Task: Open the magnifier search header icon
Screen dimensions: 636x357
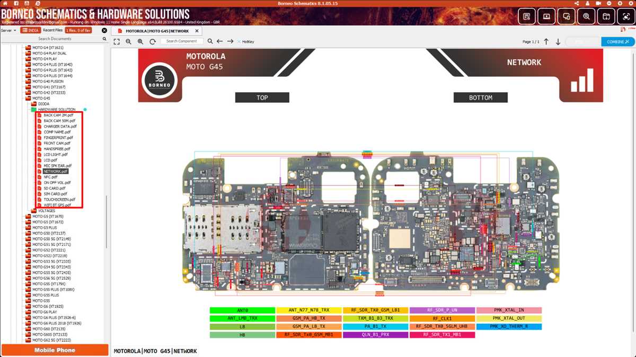Action: (586, 16)
